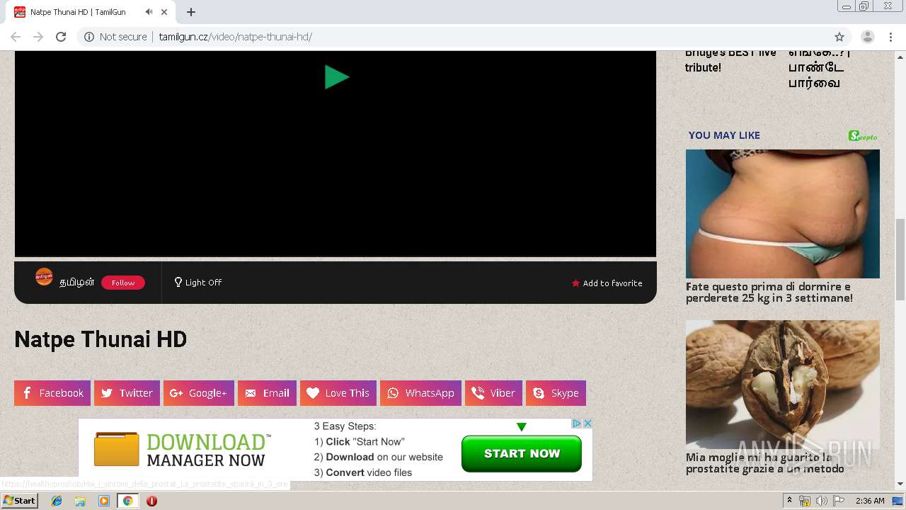
Task: Open the 'Fate questo prima di dormire' link
Action: pyautogui.click(x=769, y=293)
